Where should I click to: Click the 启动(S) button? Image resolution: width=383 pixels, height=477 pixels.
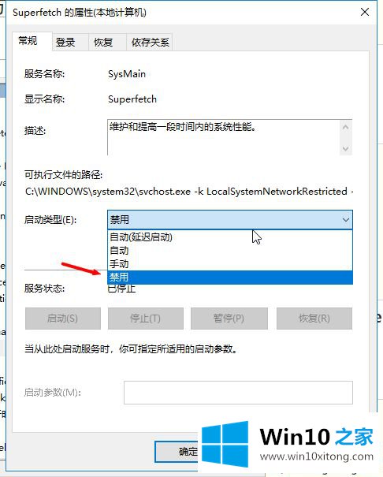pyautogui.click(x=63, y=319)
